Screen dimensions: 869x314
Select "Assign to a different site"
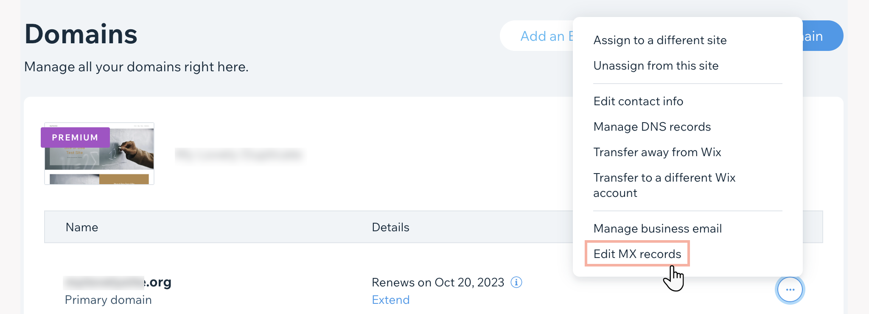click(x=660, y=40)
